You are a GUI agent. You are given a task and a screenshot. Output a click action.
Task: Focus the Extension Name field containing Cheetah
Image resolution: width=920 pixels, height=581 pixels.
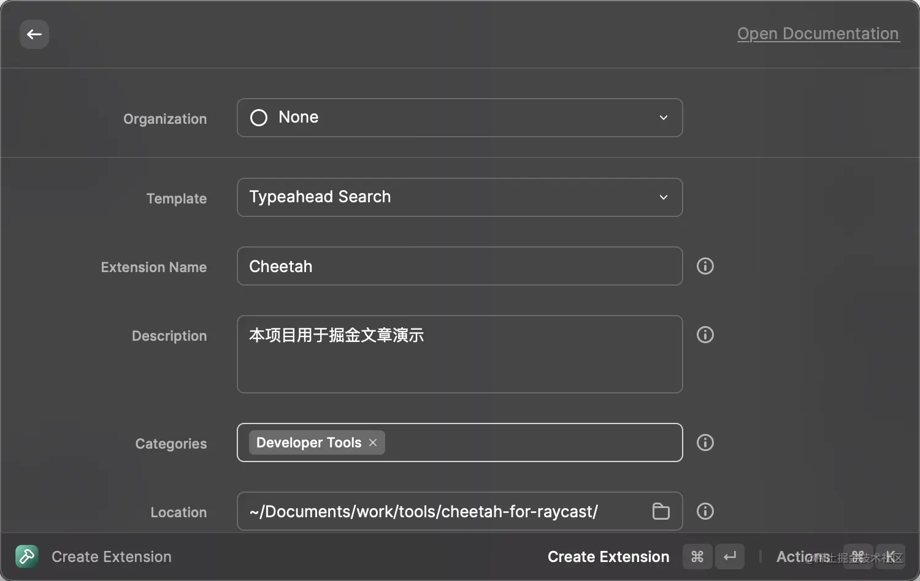pyautogui.click(x=459, y=266)
